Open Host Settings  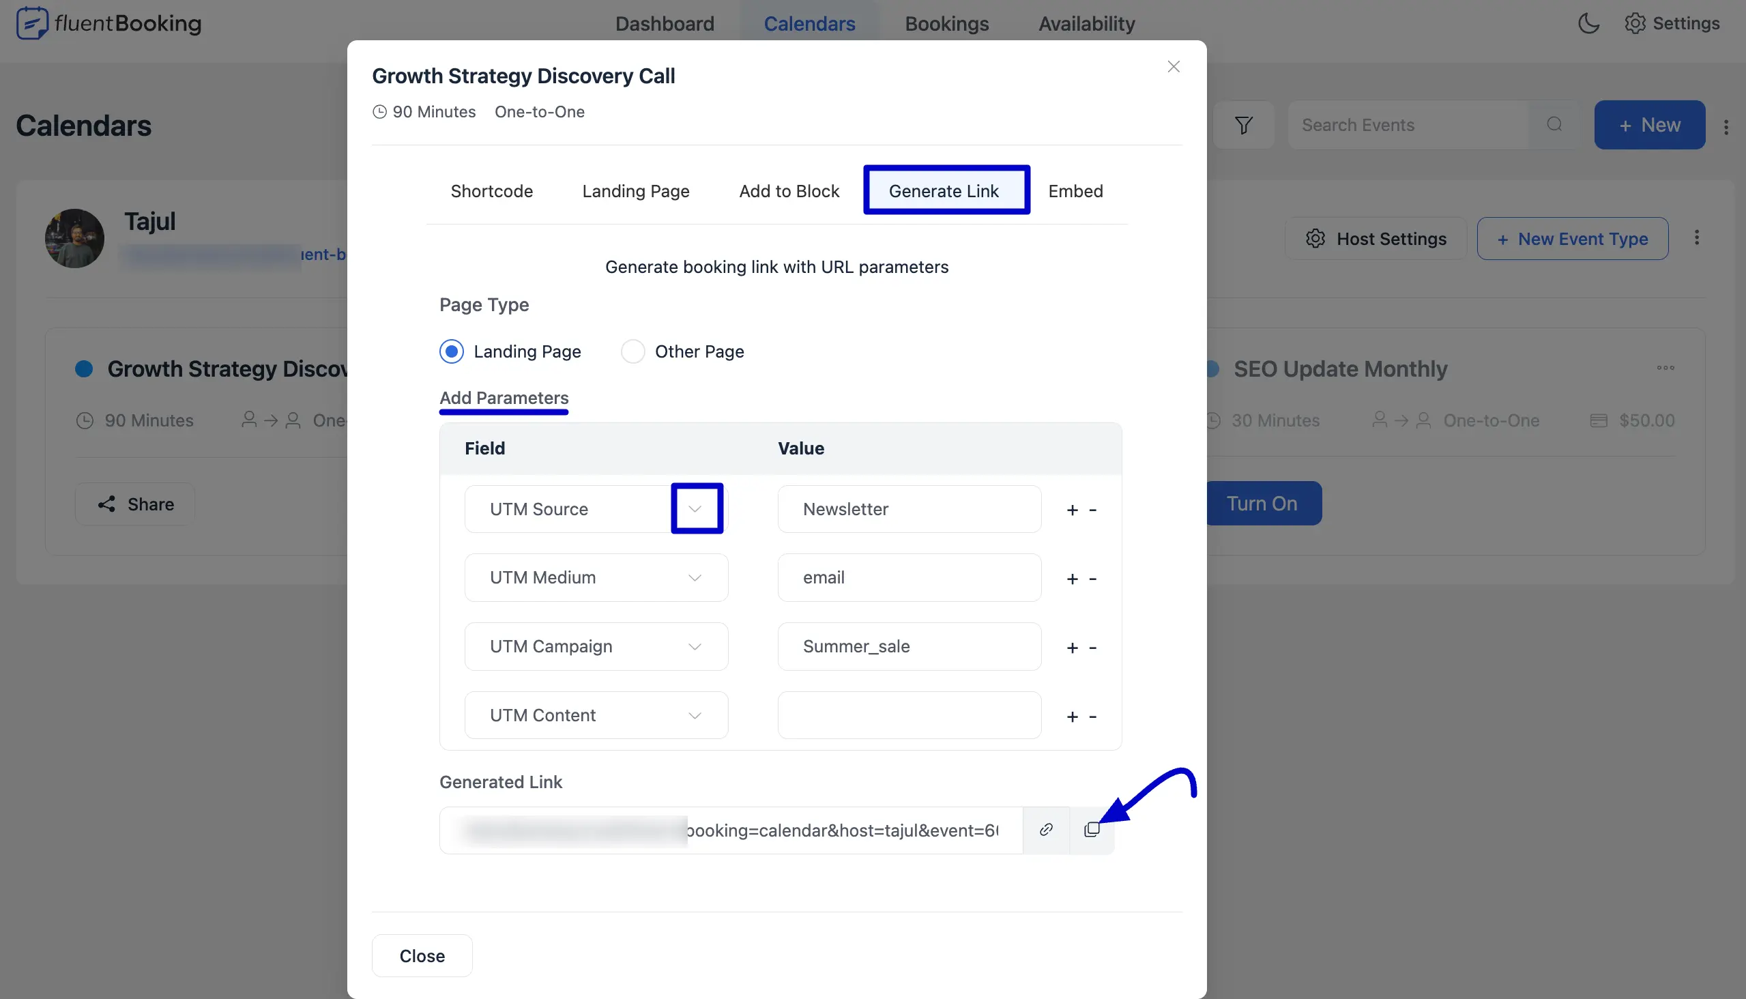[1375, 238]
